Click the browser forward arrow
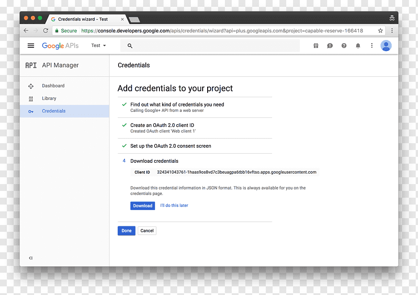The height and width of the screenshot is (295, 418). (x=36, y=30)
